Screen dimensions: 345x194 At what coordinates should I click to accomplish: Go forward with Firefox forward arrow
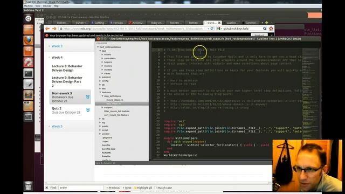(x=54, y=29)
